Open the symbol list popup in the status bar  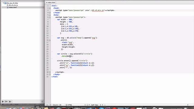coord(146,105)
